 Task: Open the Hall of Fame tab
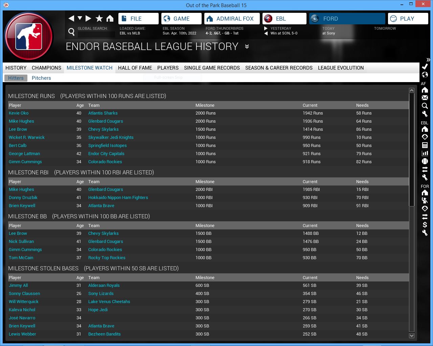point(135,68)
